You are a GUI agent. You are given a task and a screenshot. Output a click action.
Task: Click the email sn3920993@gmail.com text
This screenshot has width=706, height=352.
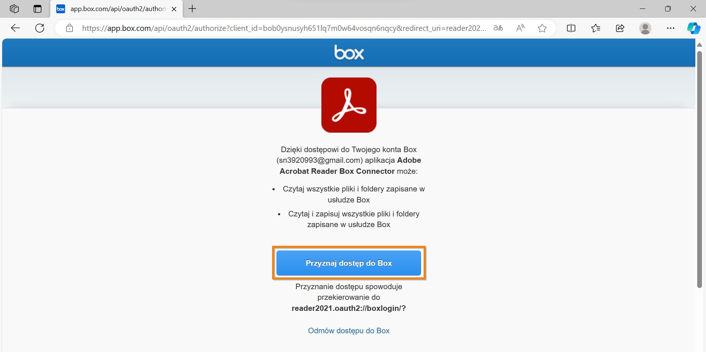[x=320, y=160]
